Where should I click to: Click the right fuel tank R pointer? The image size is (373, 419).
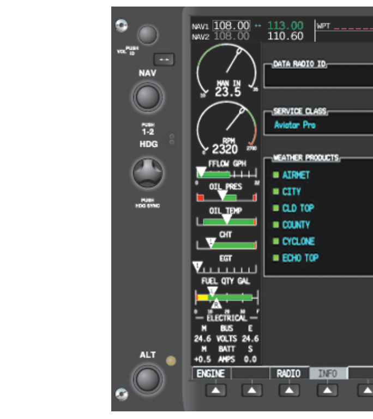click(x=216, y=304)
